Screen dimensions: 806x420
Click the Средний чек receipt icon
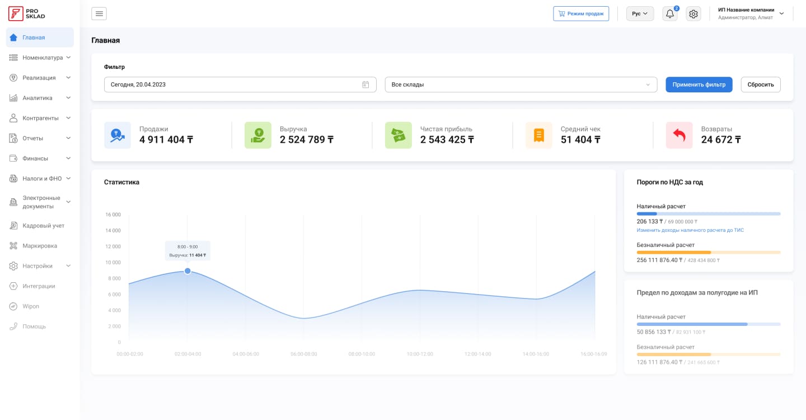tap(538, 136)
